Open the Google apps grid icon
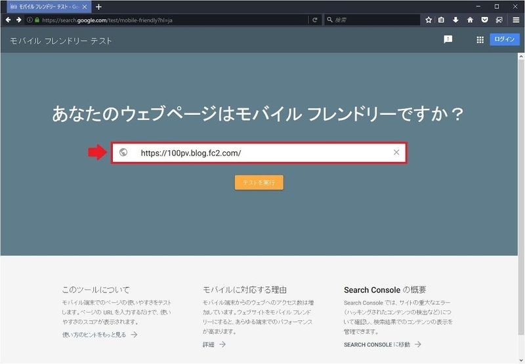 [480, 40]
